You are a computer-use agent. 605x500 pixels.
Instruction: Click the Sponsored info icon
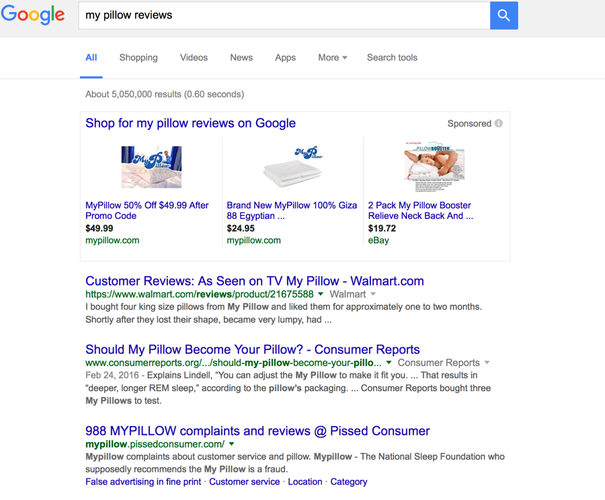[x=499, y=124]
